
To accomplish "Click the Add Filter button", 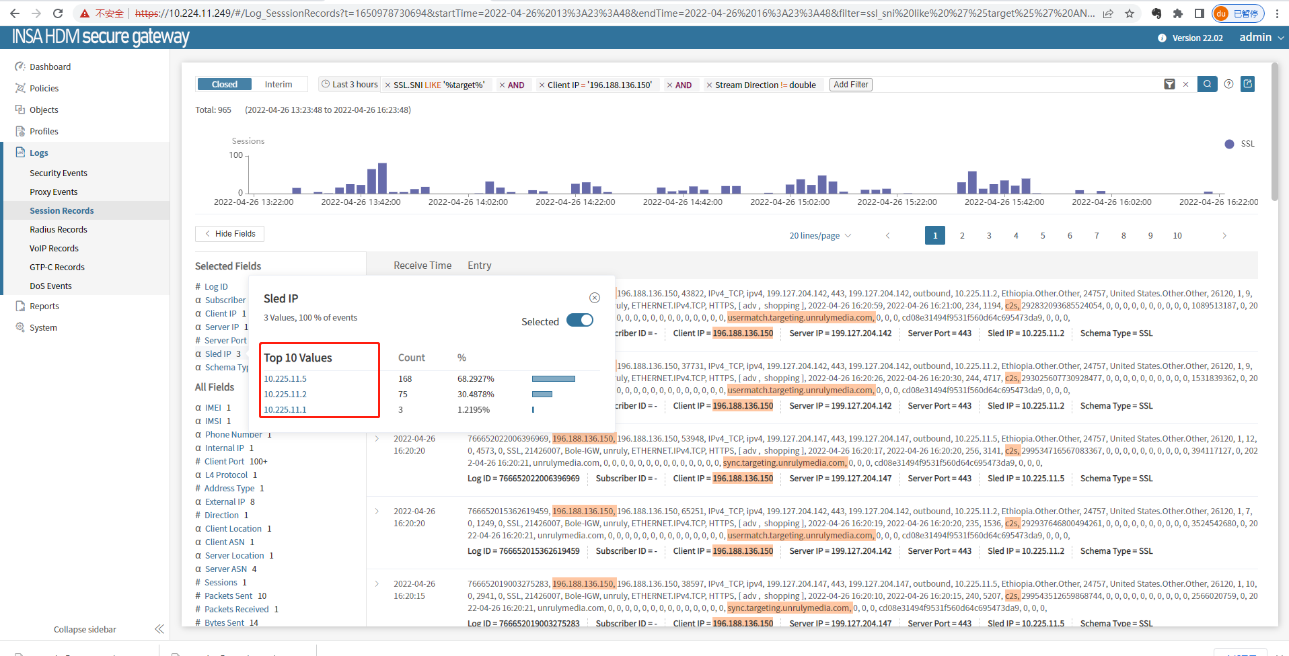I will coord(850,84).
